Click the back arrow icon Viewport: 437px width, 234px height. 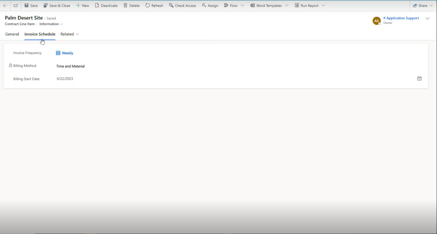[x=5, y=5]
